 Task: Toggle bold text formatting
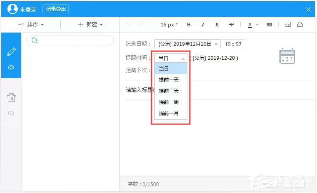click(x=189, y=24)
